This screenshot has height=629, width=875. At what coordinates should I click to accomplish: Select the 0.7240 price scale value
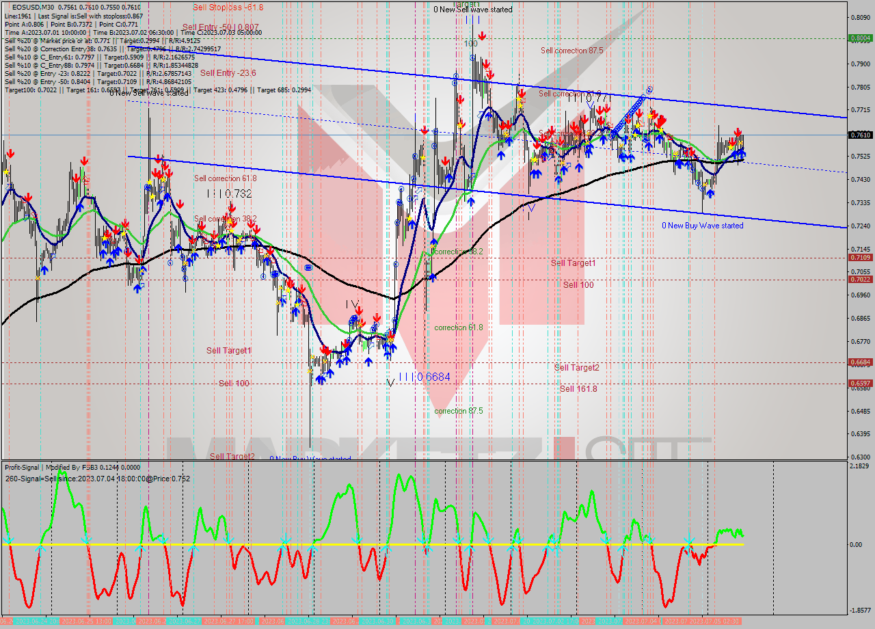[859, 226]
